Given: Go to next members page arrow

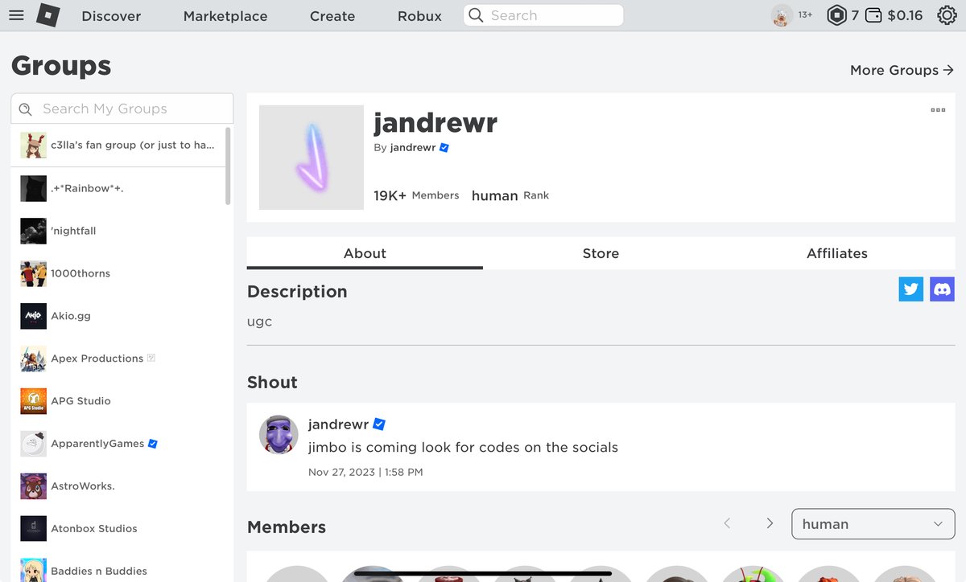Looking at the screenshot, I should point(770,523).
